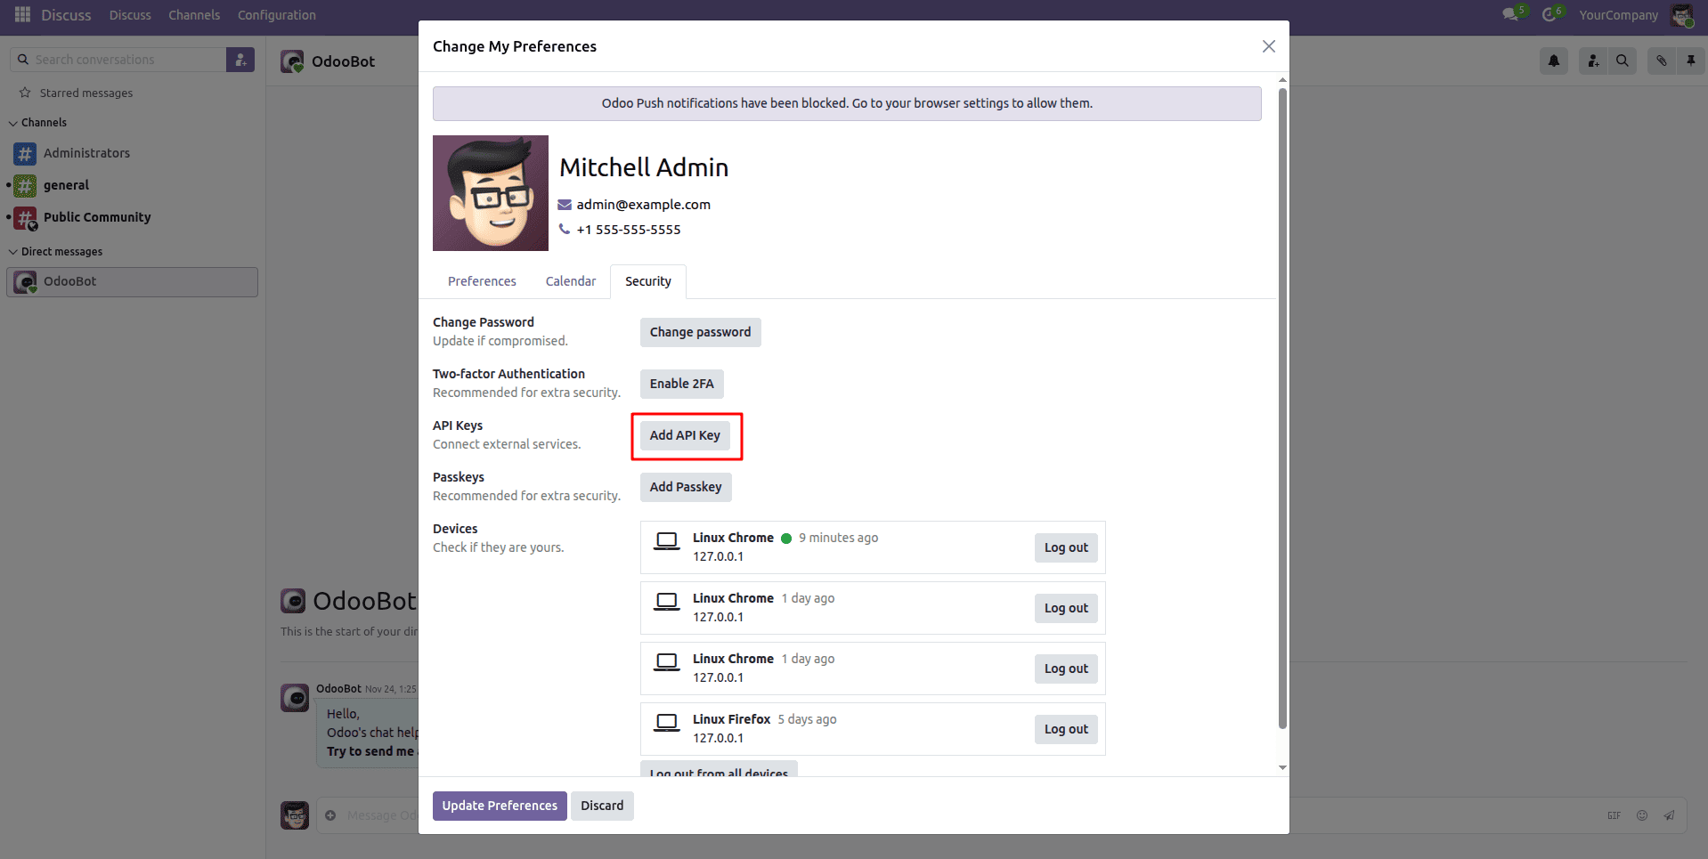Switch to the Calendar tab

coord(570,280)
